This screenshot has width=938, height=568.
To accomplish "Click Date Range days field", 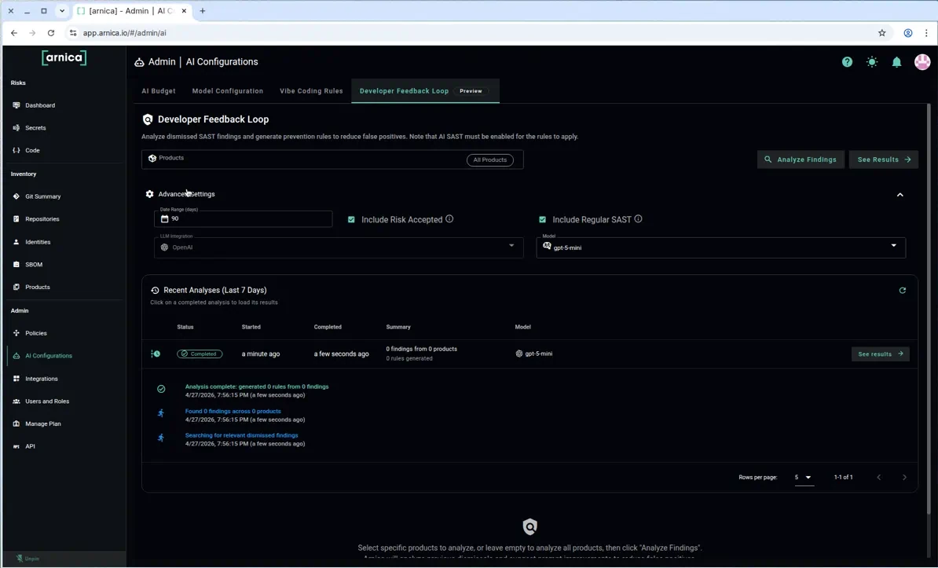I will 243,218.
